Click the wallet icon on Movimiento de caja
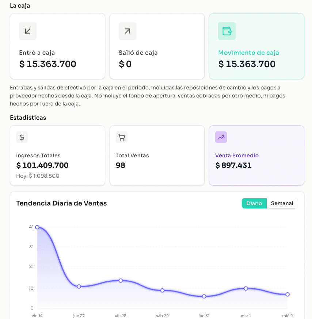 point(227,31)
